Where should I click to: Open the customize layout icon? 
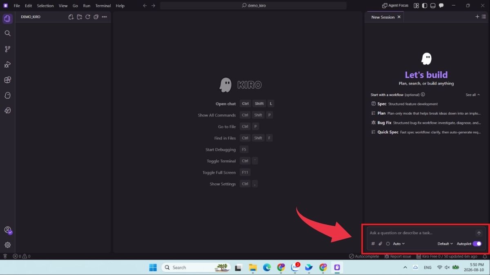416,6
